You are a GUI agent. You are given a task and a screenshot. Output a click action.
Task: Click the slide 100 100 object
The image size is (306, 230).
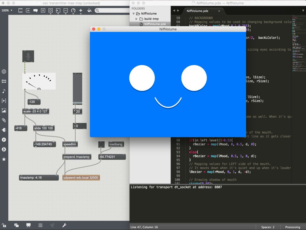pos(44,128)
